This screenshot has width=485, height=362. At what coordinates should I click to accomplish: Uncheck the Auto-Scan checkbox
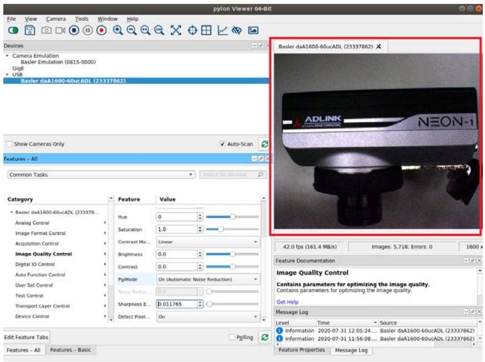(222, 144)
